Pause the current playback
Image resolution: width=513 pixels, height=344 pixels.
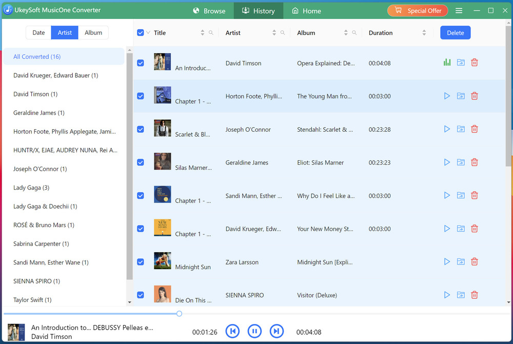point(254,331)
